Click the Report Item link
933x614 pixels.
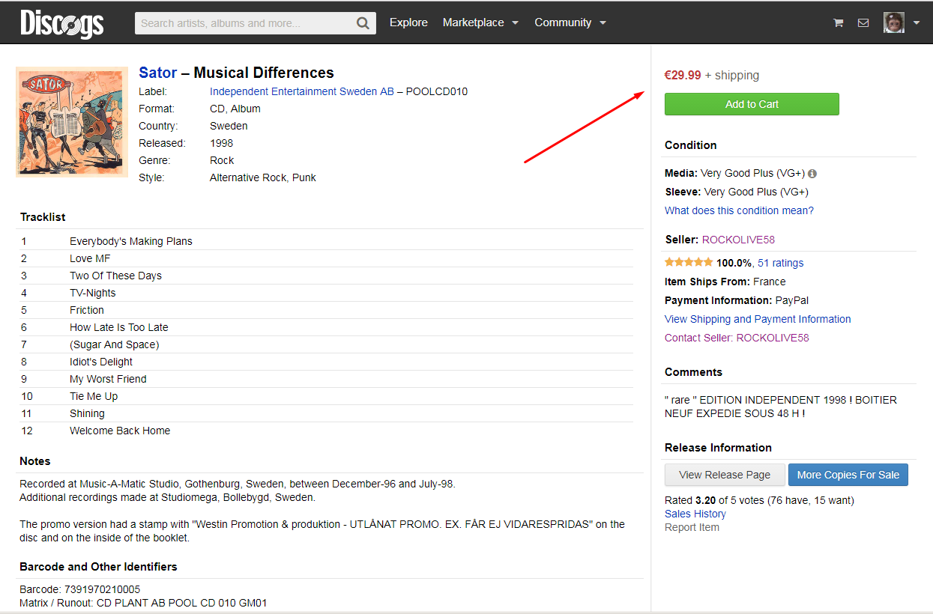692,527
